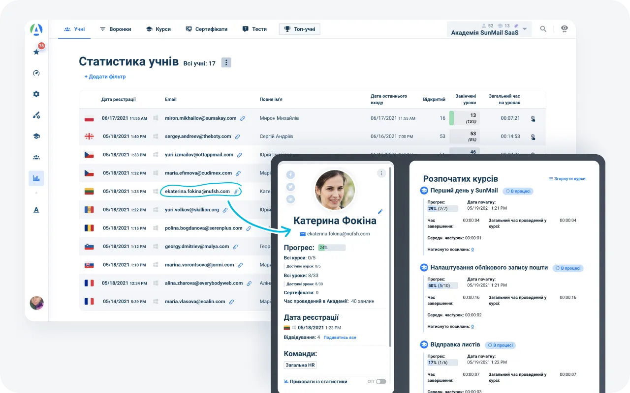Image resolution: width=630 pixels, height=393 pixels.
Task: Open the statistics bar chart icon
Action: click(36, 178)
